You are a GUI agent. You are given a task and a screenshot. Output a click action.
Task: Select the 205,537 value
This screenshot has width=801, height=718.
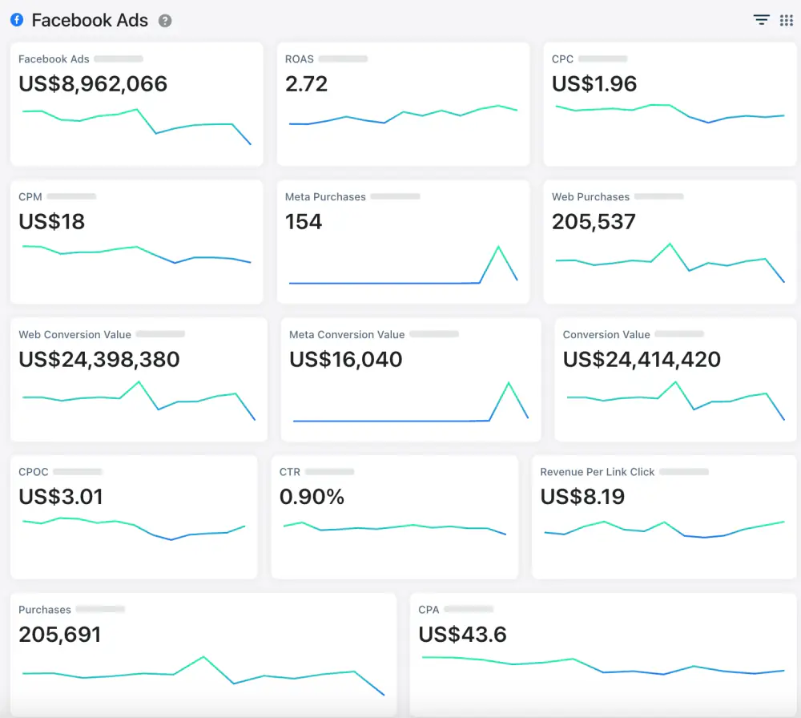tap(594, 222)
